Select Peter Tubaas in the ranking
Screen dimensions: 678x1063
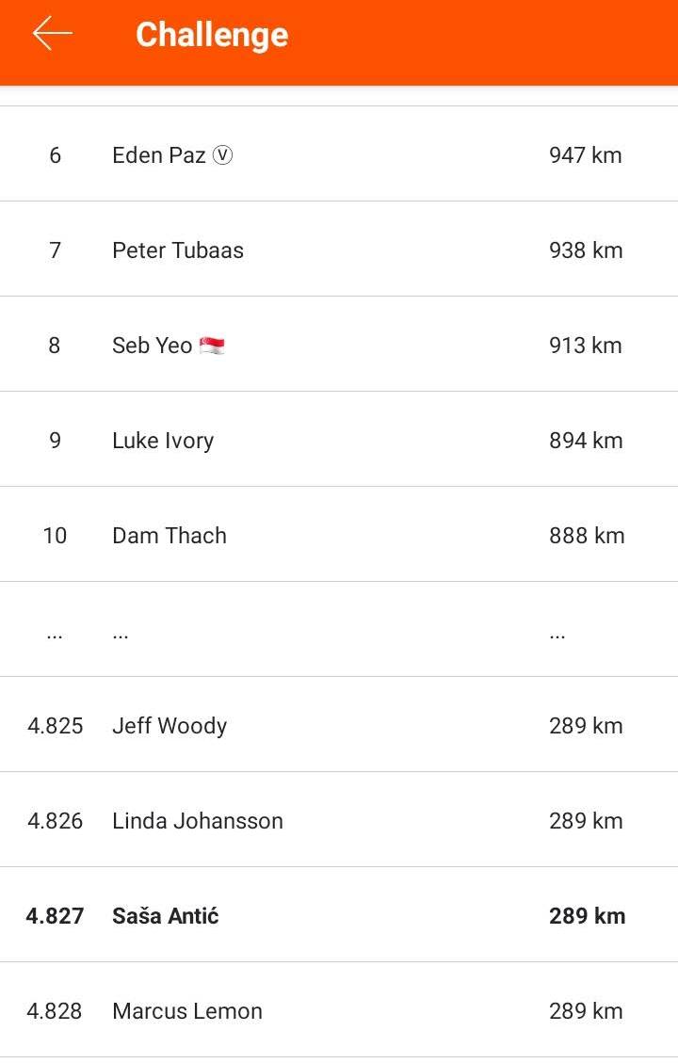coord(339,249)
